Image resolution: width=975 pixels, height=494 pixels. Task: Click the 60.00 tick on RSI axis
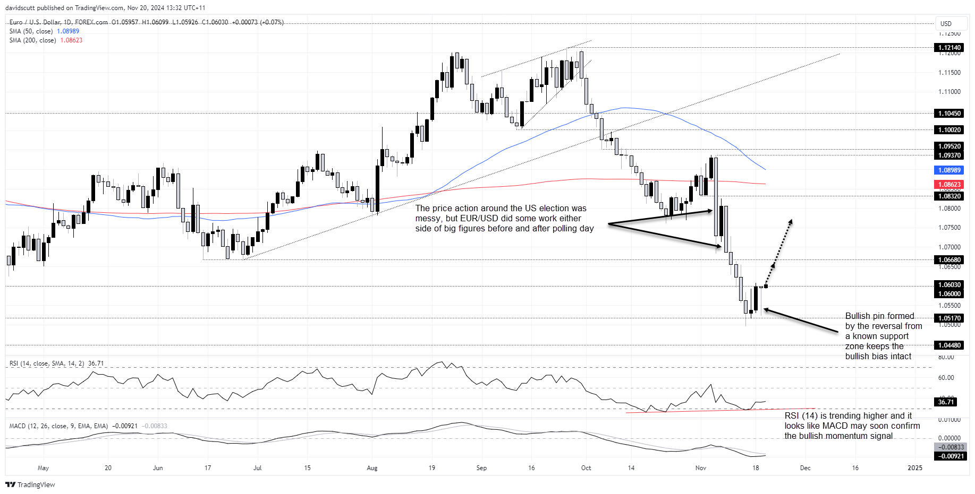[x=946, y=378]
